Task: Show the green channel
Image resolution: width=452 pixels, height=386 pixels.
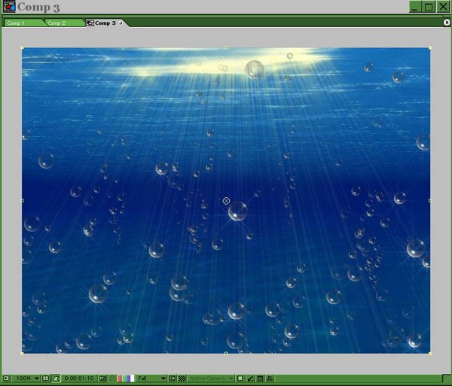Action: [x=124, y=378]
